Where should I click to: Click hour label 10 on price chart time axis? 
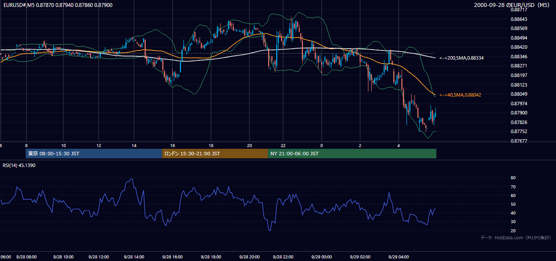pyautogui.click(x=64, y=145)
